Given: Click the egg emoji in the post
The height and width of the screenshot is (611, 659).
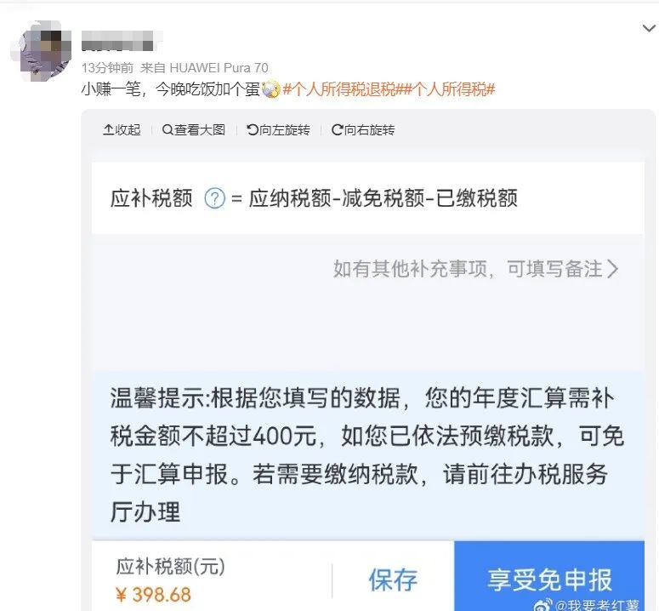Looking at the screenshot, I should [270, 89].
